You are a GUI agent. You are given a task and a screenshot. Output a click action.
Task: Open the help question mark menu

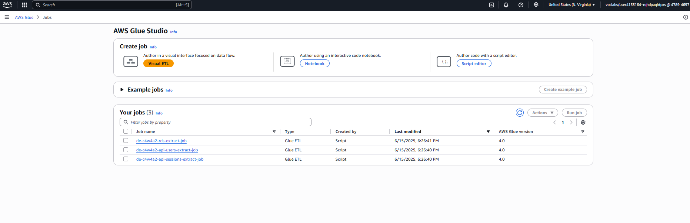521,5
